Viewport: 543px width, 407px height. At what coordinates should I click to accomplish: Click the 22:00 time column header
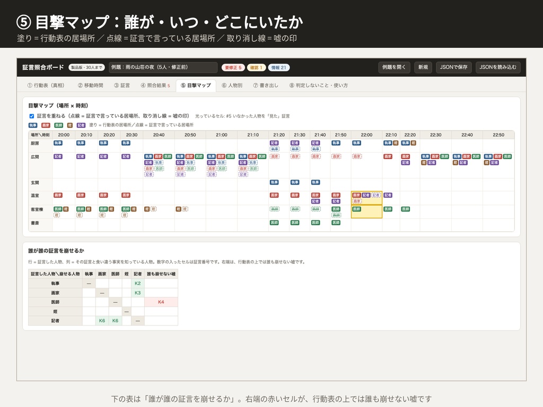pos(366,135)
